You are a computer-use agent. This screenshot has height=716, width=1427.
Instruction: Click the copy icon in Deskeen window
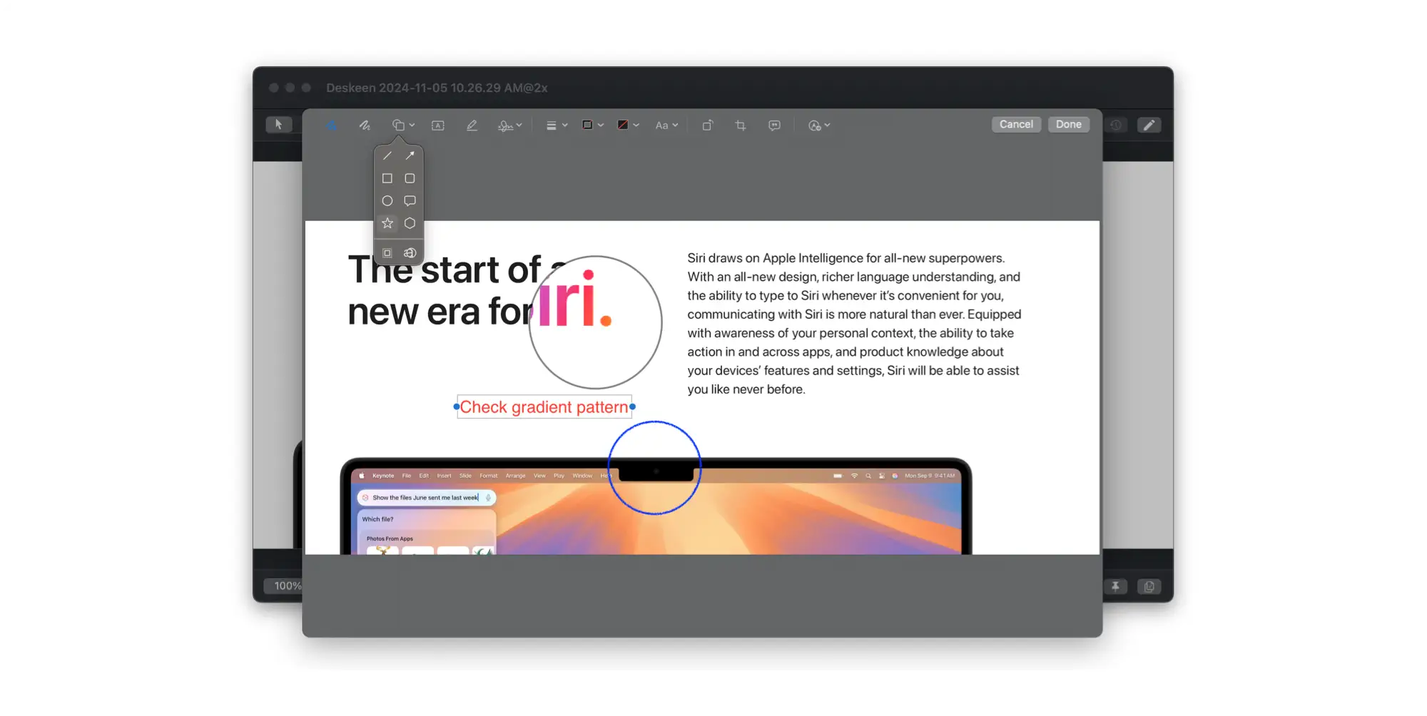click(x=1149, y=586)
